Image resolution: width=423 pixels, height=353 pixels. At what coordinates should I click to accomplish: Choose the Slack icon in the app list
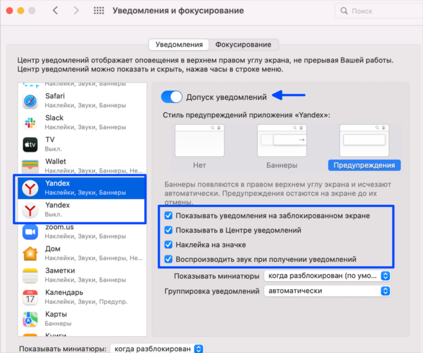point(30,123)
